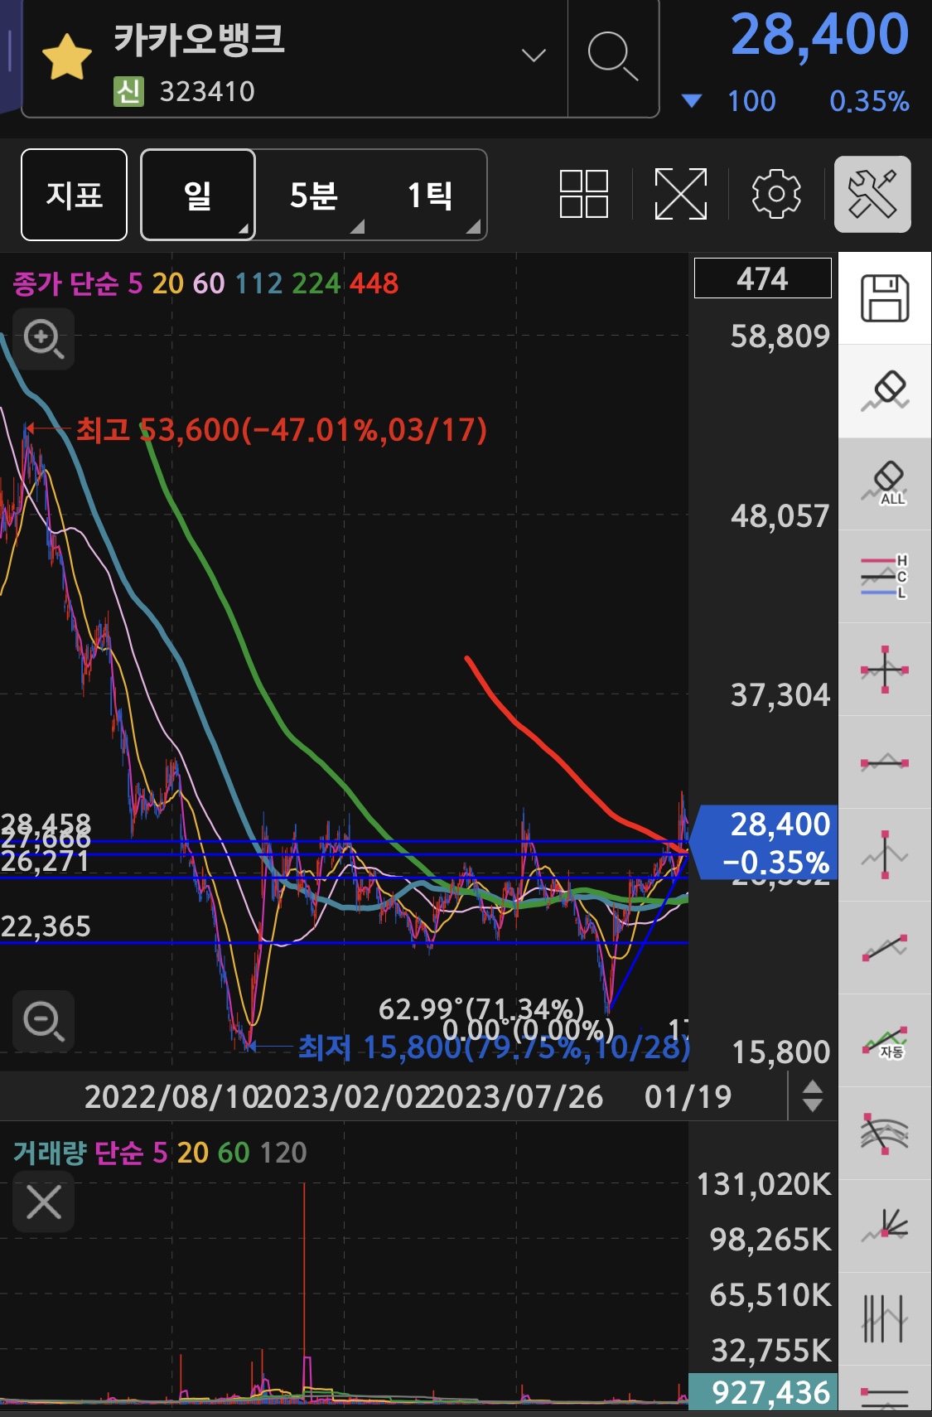Click the volume legend 거래량 단순
Image resolution: width=932 pixels, height=1417 pixels.
78,1152
